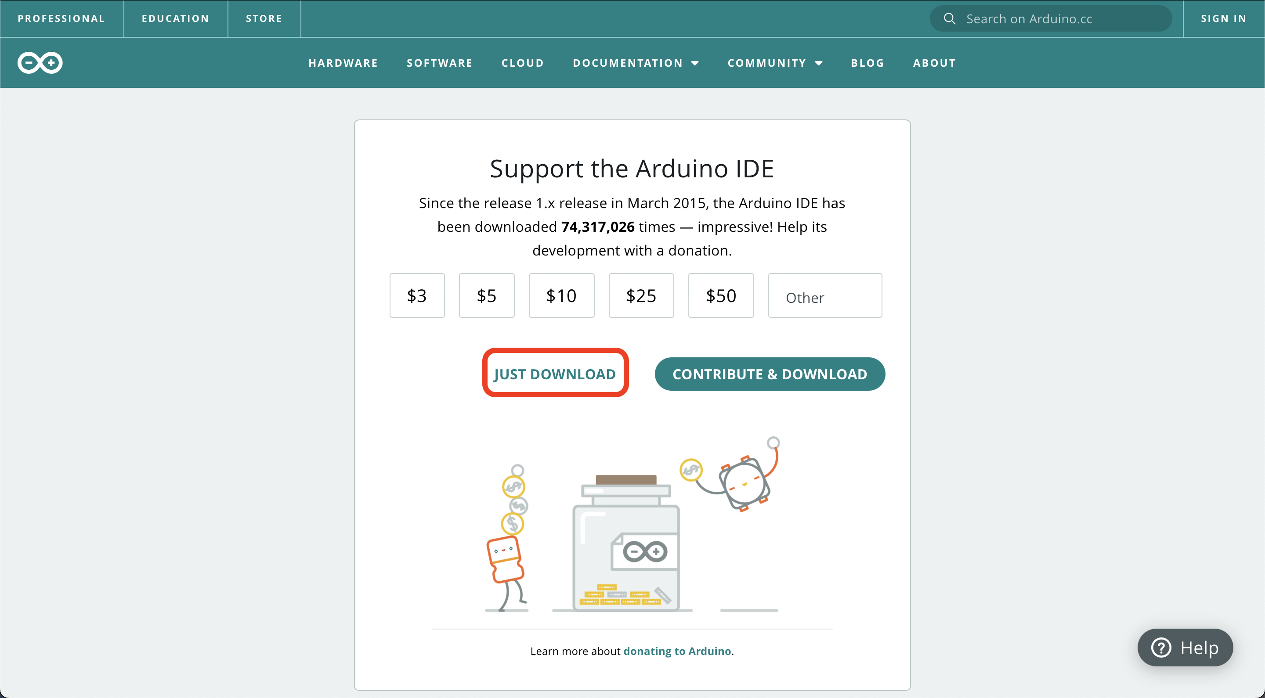Open the Blog page
Screen dimensions: 1265x698
867,63
